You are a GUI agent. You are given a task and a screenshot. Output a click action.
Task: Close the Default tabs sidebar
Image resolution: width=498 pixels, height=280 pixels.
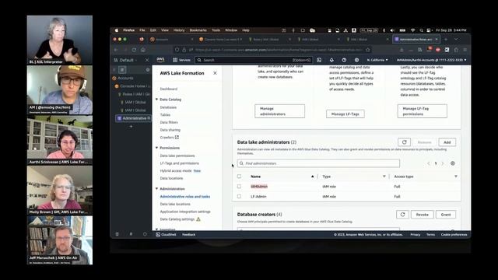point(147,60)
